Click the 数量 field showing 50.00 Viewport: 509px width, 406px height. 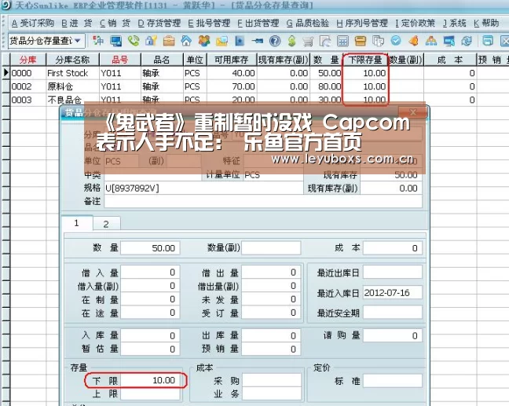(150, 248)
